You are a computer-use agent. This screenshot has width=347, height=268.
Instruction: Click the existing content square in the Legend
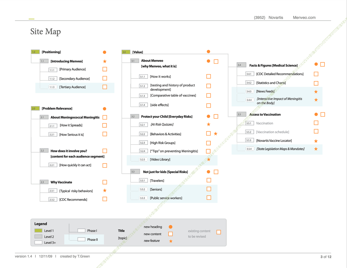pos(219,232)
